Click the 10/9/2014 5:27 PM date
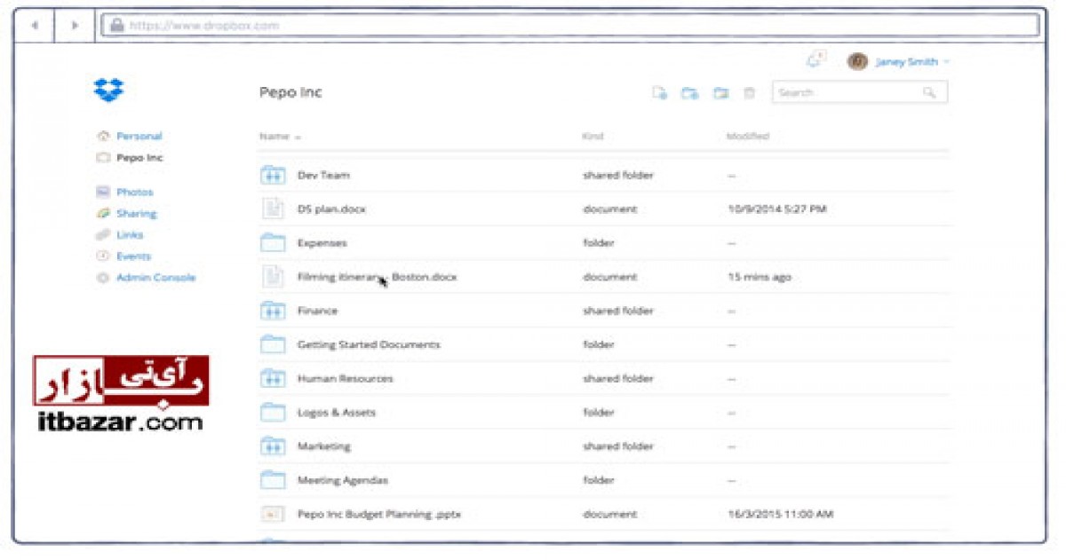1066x560 pixels. point(776,209)
